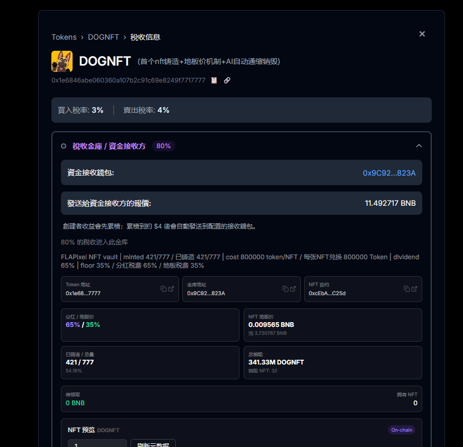Click the NFT preview DOGNFT label

tap(108, 430)
